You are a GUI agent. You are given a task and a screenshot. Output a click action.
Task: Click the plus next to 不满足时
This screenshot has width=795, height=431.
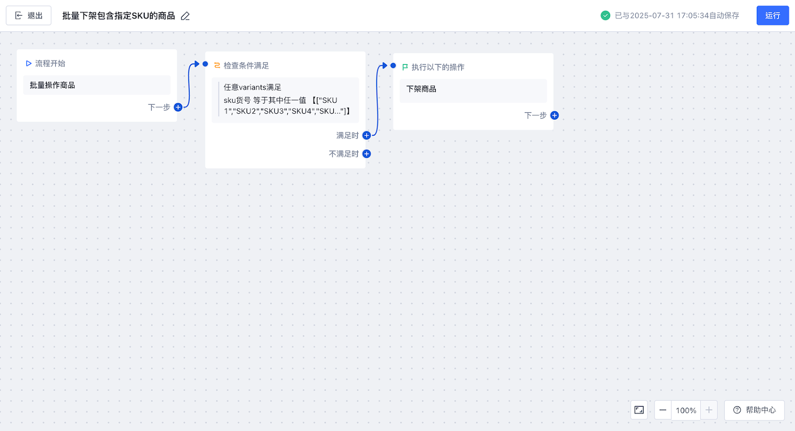click(367, 154)
